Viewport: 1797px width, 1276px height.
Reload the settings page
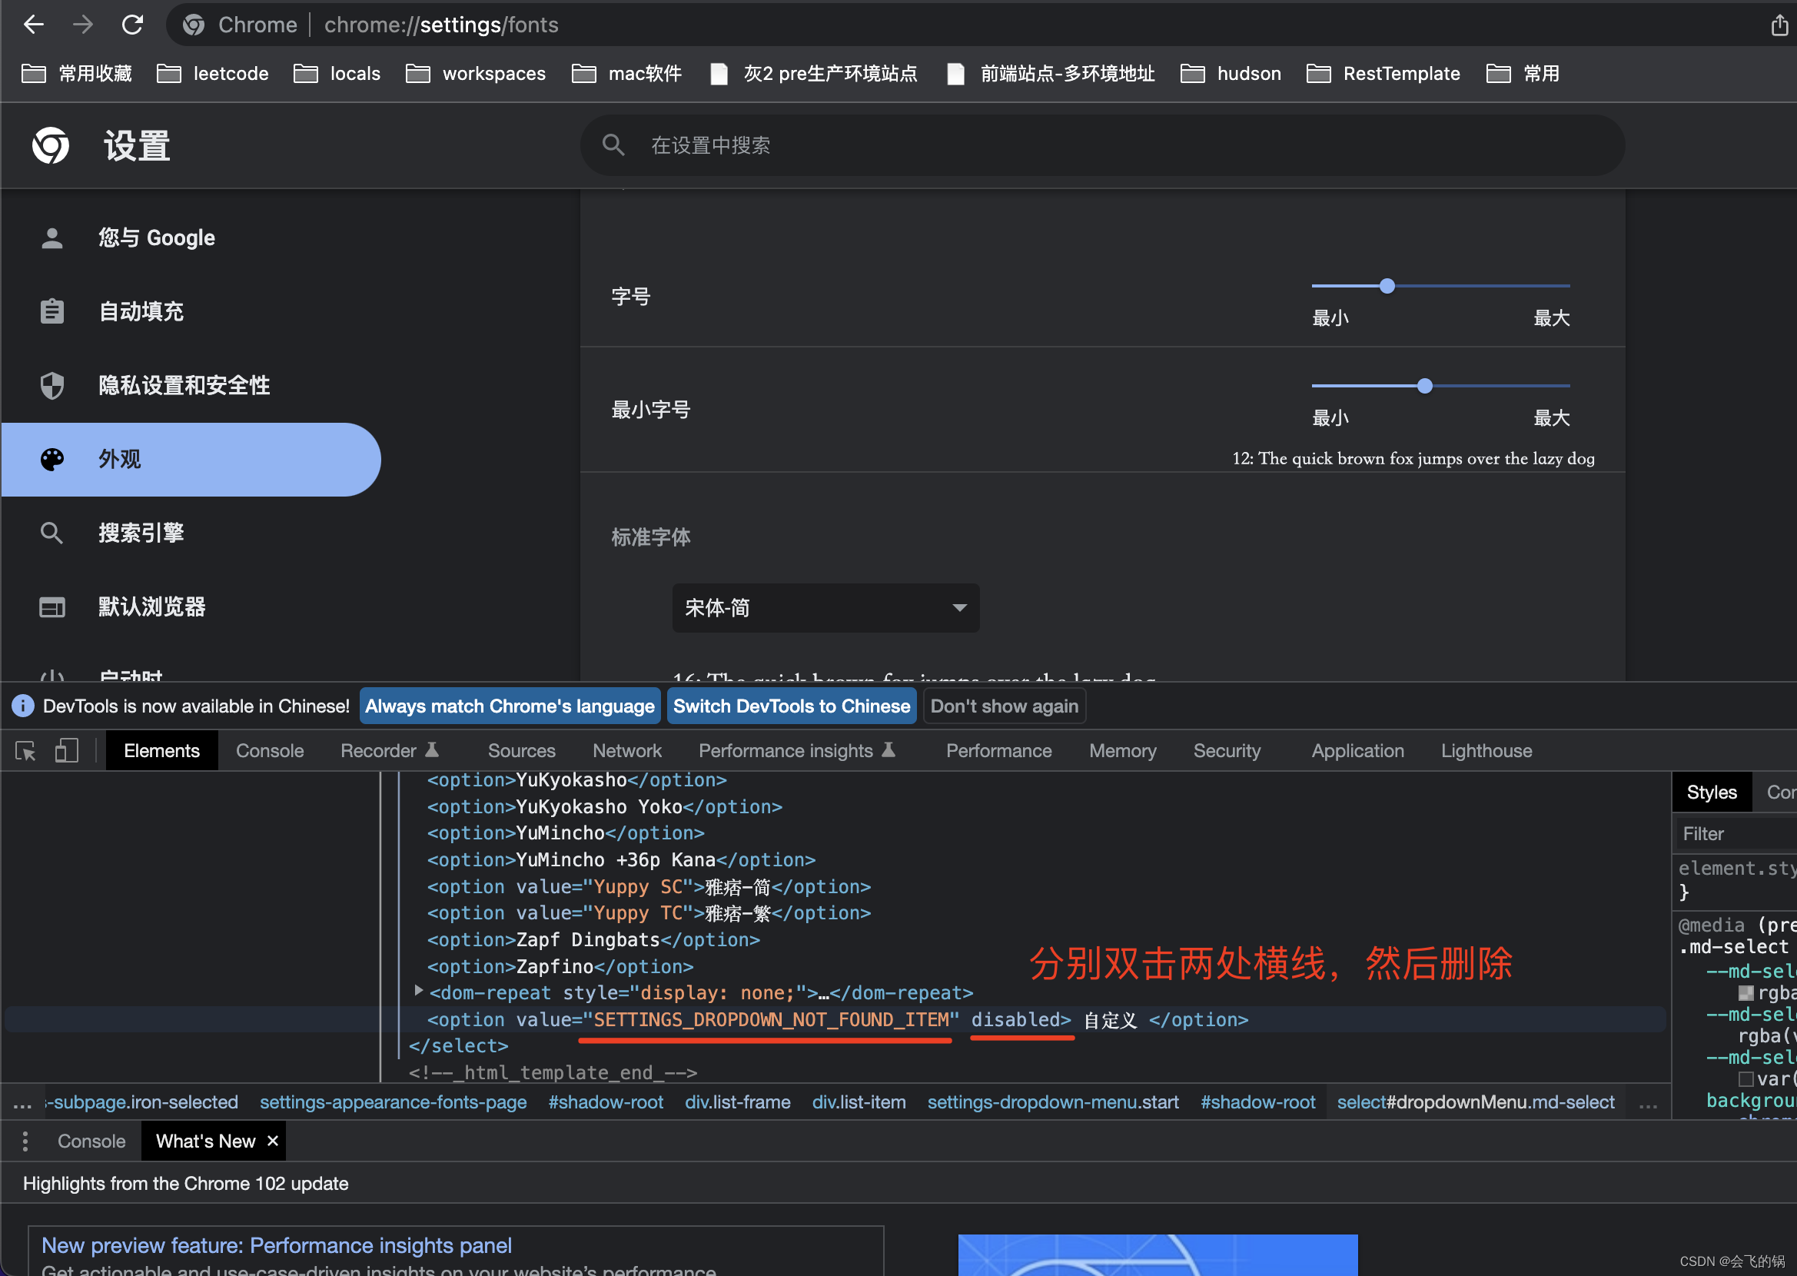click(x=132, y=25)
